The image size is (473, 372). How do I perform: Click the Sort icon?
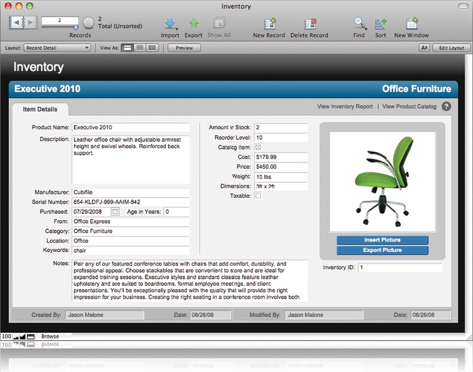[381, 24]
